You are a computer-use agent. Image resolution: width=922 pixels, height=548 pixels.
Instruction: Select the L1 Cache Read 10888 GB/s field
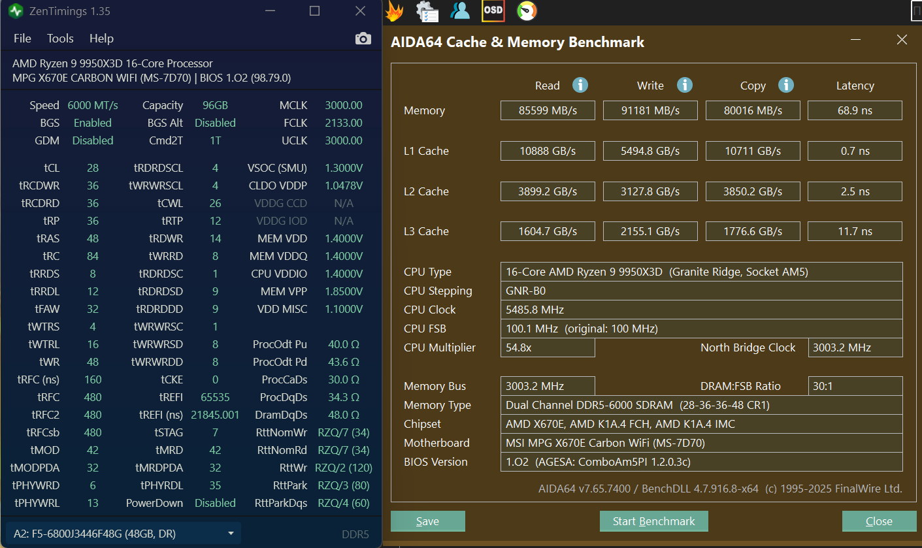click(x=548, y=151)
